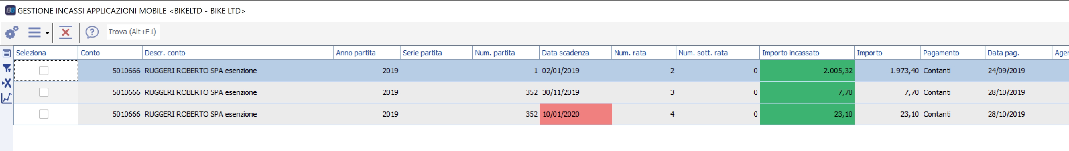Click the red X delete icon
Viewport: 1069px width, 151px height.
[x=65, y=32]
